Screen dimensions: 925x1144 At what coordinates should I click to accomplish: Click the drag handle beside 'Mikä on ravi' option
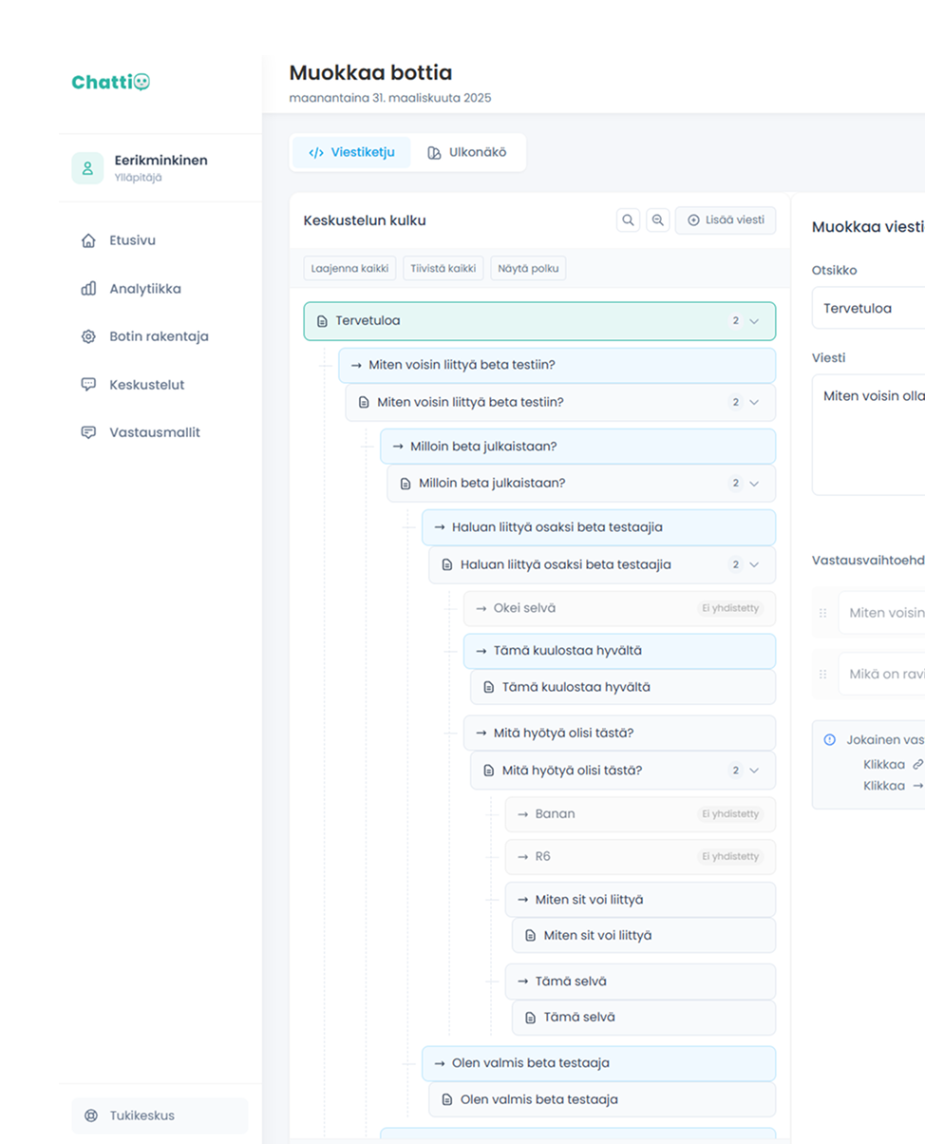[822, 674]
